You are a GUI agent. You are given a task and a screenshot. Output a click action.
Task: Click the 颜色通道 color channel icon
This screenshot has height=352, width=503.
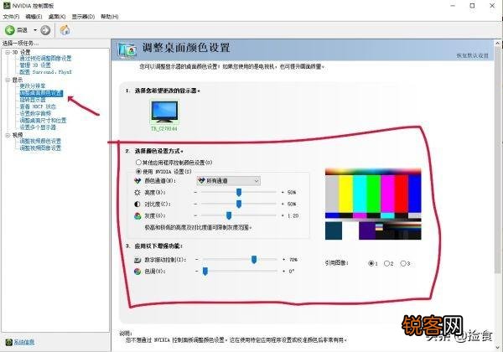pyautogui.click(x=137, y=181)
